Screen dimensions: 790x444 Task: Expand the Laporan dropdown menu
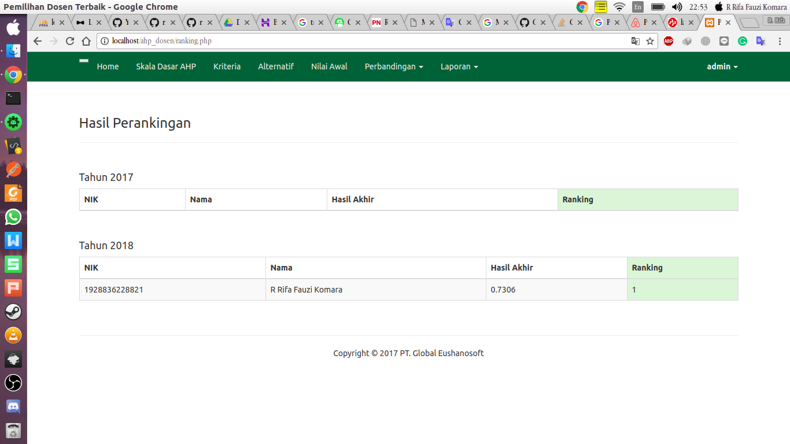click(x=459, y=66)
